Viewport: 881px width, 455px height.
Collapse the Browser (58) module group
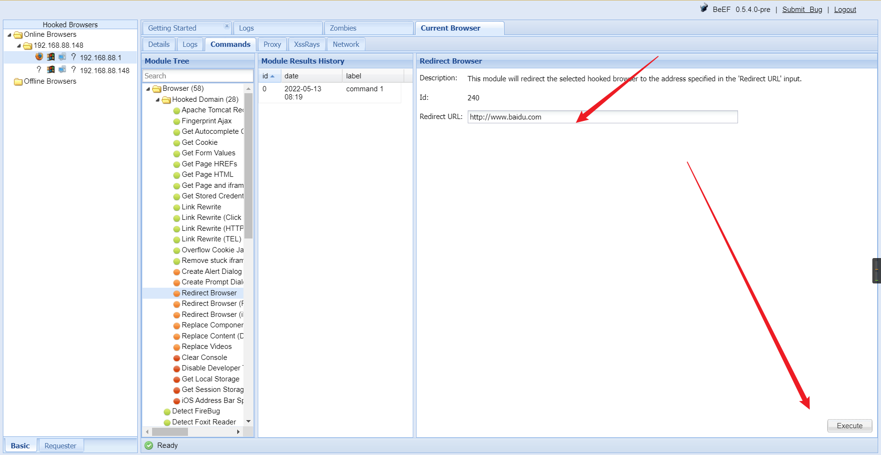tap(148, 89)
